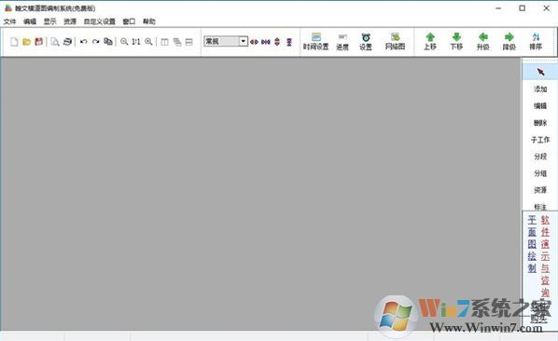Screen dimensions: 558x341
Task: Click the cascade windows icon
Action: (177, 42)
